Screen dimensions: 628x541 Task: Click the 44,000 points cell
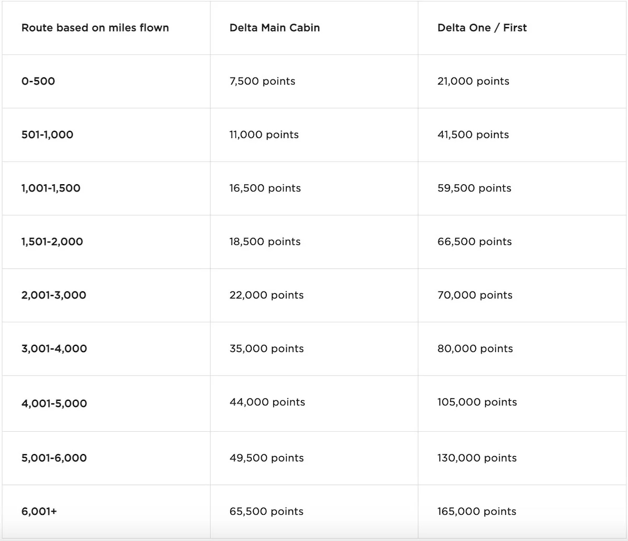[267, 402]
